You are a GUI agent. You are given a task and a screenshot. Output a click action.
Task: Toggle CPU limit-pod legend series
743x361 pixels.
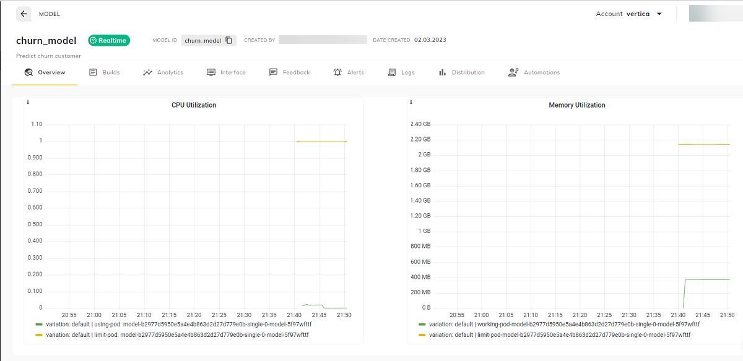pos(172,334)
